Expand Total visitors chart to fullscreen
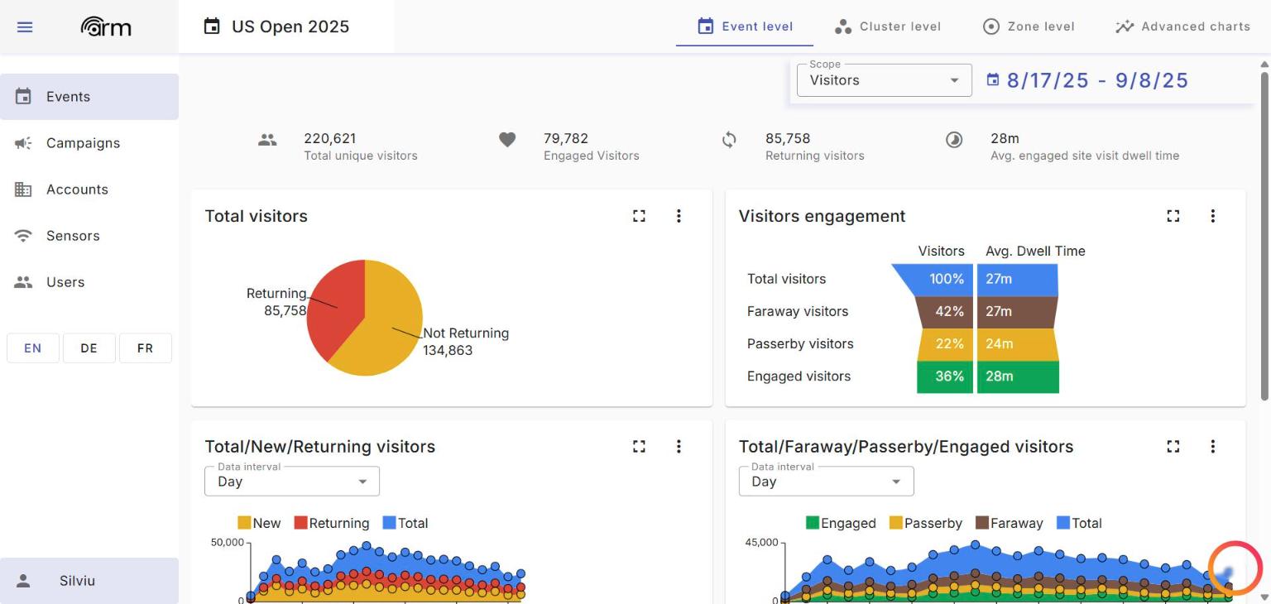1271x604 pixels. pyautogui.click(x=639, y=216)
